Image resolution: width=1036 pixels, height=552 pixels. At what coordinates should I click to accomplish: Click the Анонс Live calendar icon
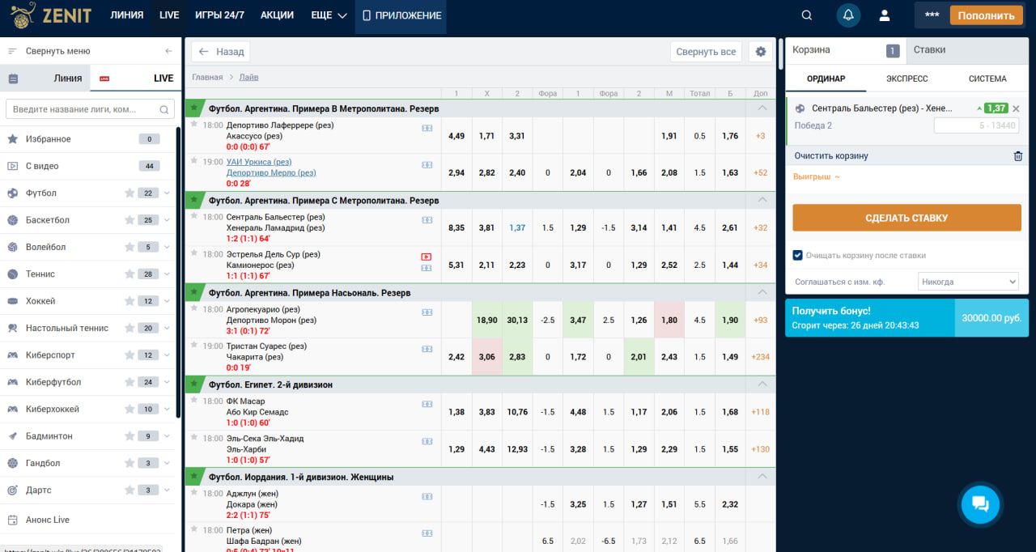point(12,520)
